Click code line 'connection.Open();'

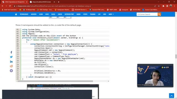click(43, 48)
